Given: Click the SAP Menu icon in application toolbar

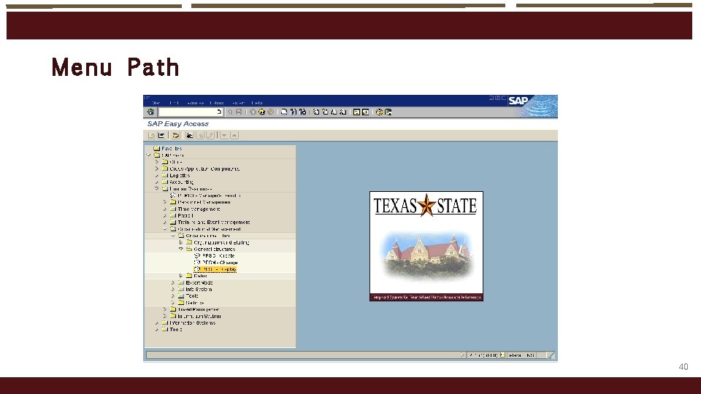Looking at the screenshot, I should [x=161, y=135].
